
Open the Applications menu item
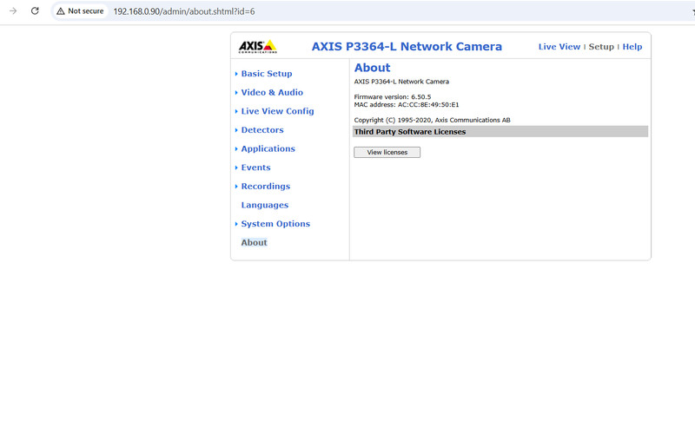pos(268,148)
